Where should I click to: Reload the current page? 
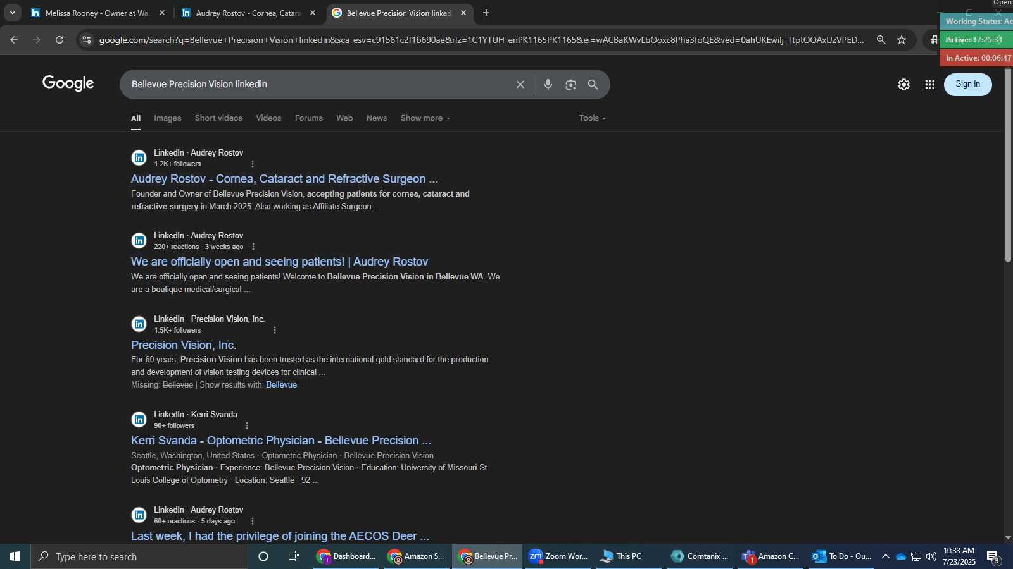pyautogui.click(x=60, y=40)
